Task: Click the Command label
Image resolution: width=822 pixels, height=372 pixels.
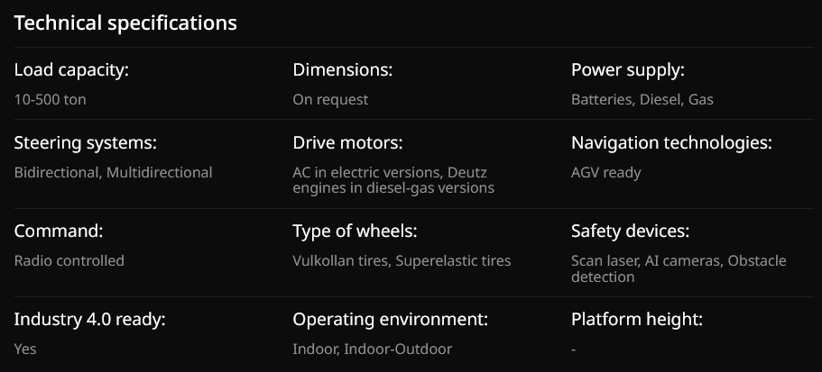Action: click(x=59, y=231)
